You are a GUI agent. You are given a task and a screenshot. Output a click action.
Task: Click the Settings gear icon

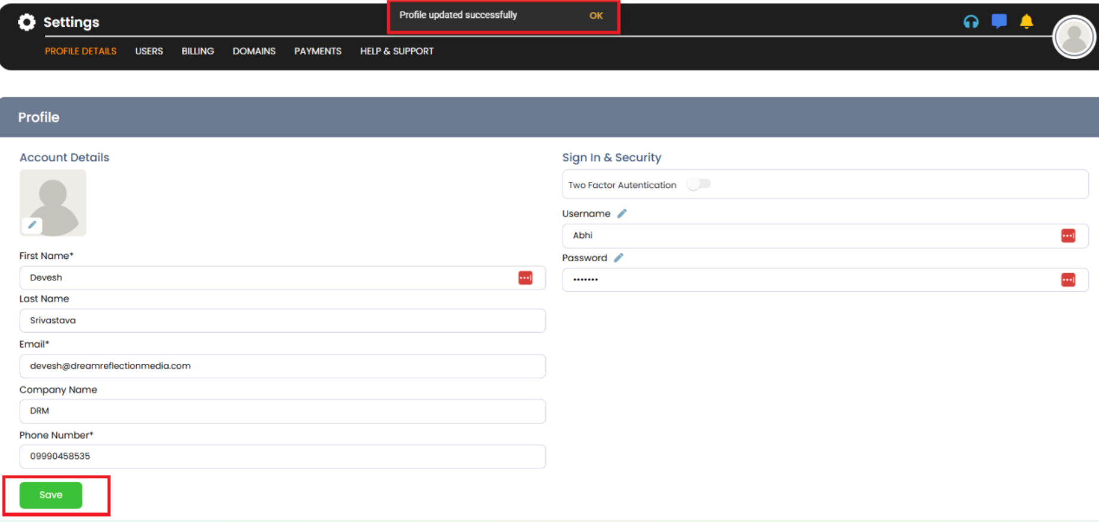click(26, 22)
